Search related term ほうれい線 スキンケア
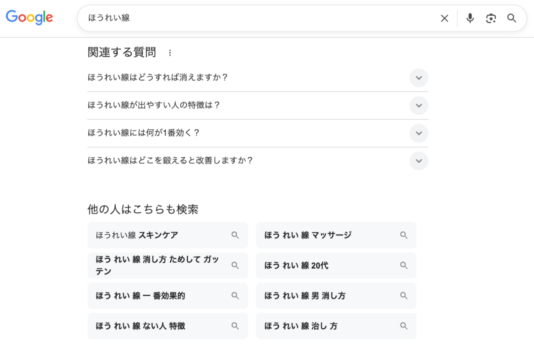534x347 pixels. [x=168, y=235]
